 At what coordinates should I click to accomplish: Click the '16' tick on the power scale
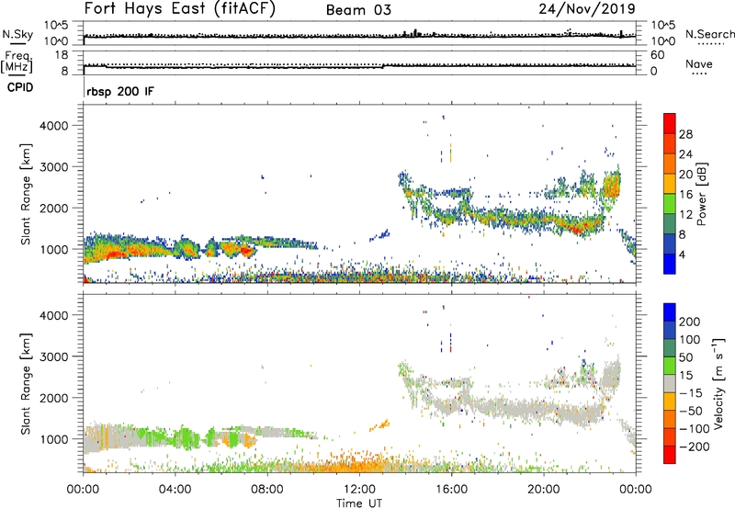coord(685,195)
